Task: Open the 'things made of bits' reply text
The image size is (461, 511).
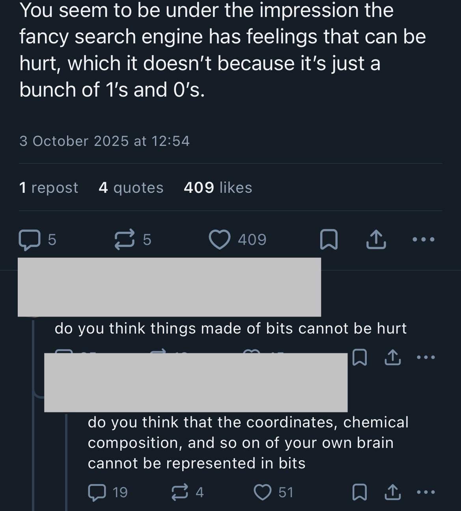Action: click(x=230, y=328)
